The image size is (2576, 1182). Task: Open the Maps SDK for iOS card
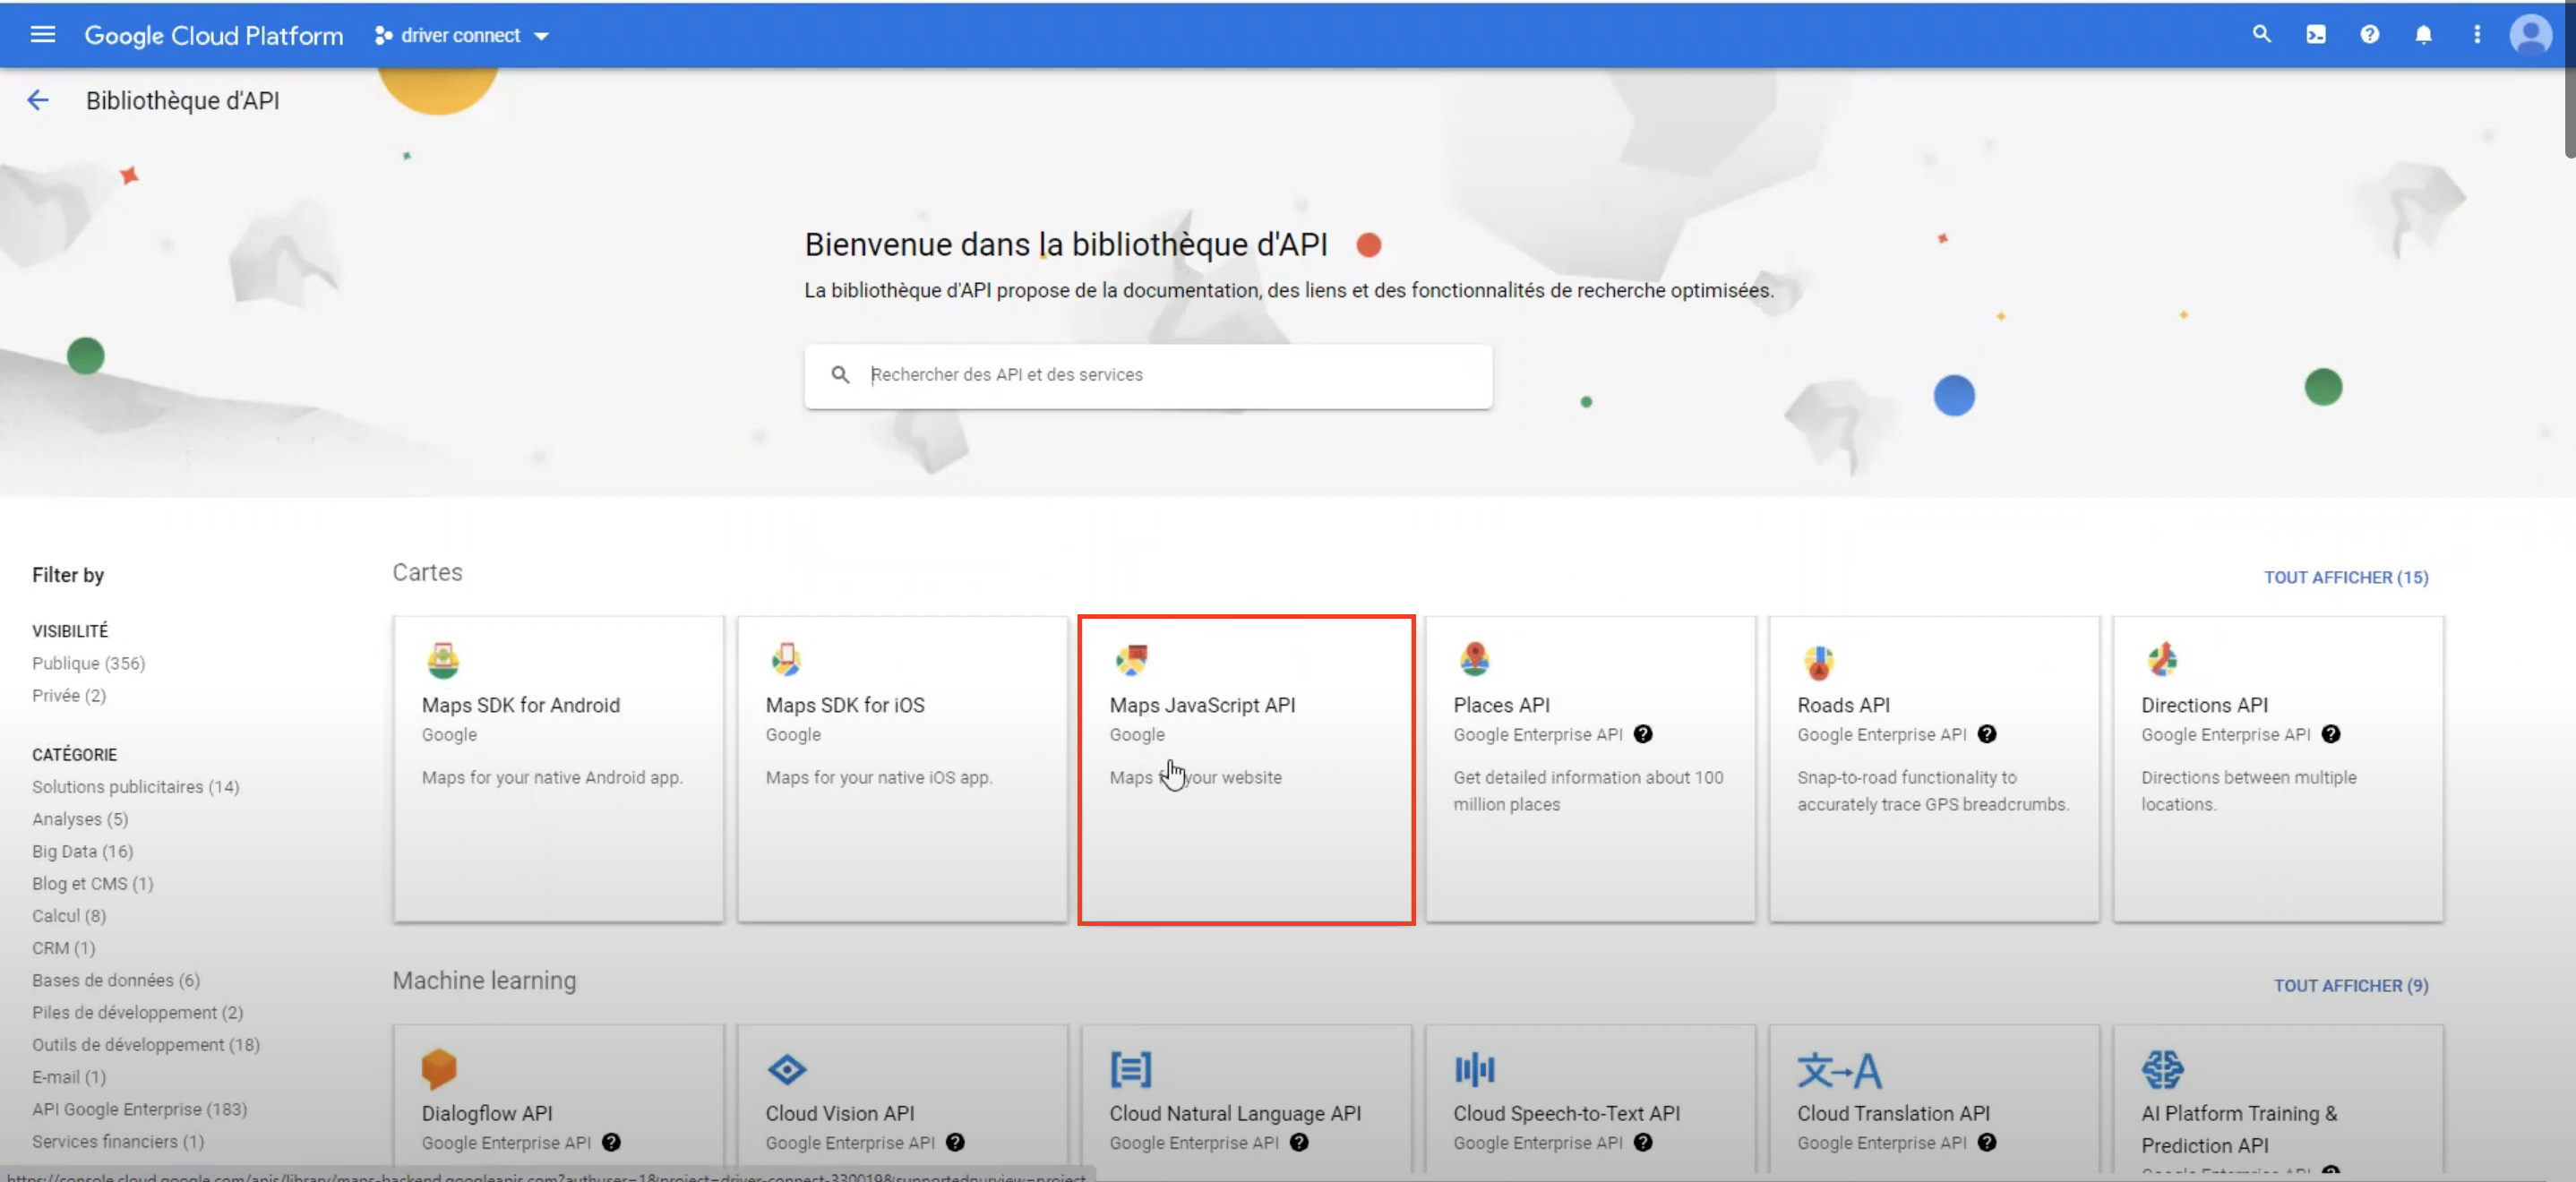pos(902,768)
